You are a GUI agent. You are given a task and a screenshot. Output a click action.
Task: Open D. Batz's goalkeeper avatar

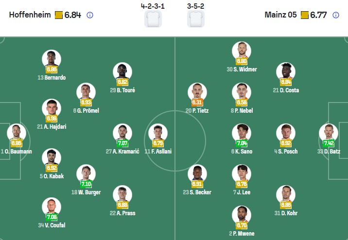[x=329, y=132]
